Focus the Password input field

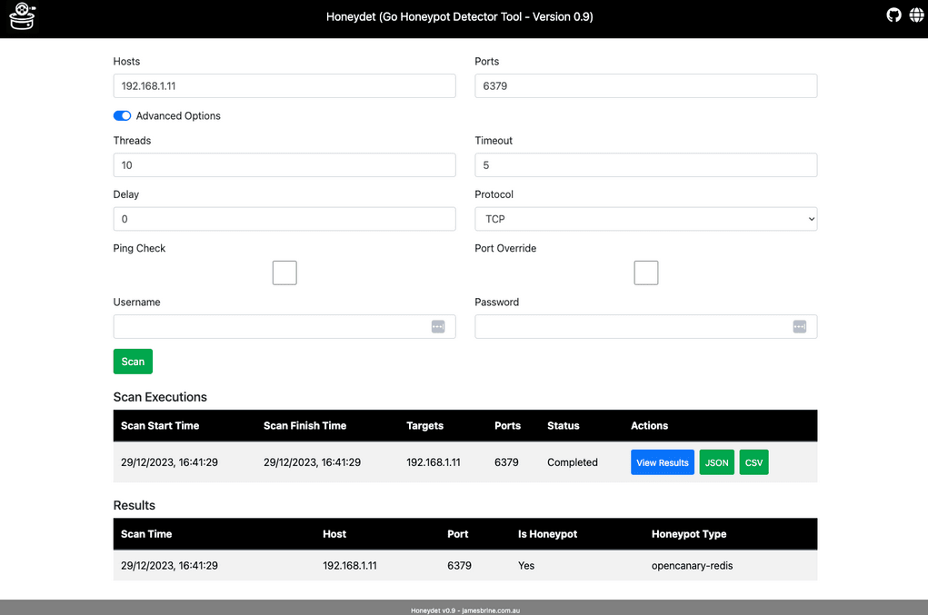point(645,326)
